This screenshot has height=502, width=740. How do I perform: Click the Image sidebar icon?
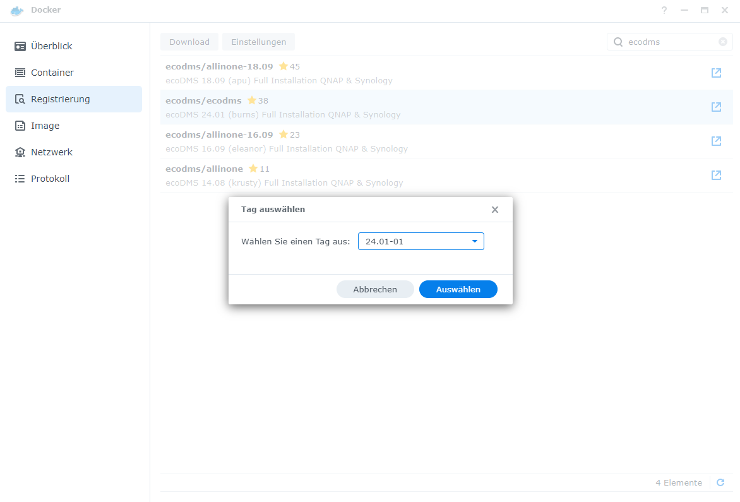(20, 126)
